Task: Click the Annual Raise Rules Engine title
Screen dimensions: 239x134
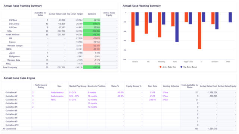Action: [x=19, y=78]
